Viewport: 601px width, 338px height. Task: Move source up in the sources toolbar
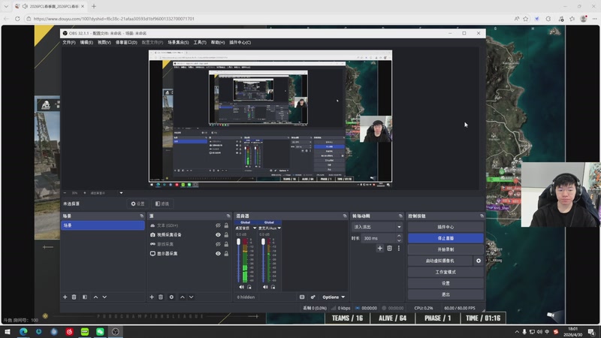pos(182,297)
